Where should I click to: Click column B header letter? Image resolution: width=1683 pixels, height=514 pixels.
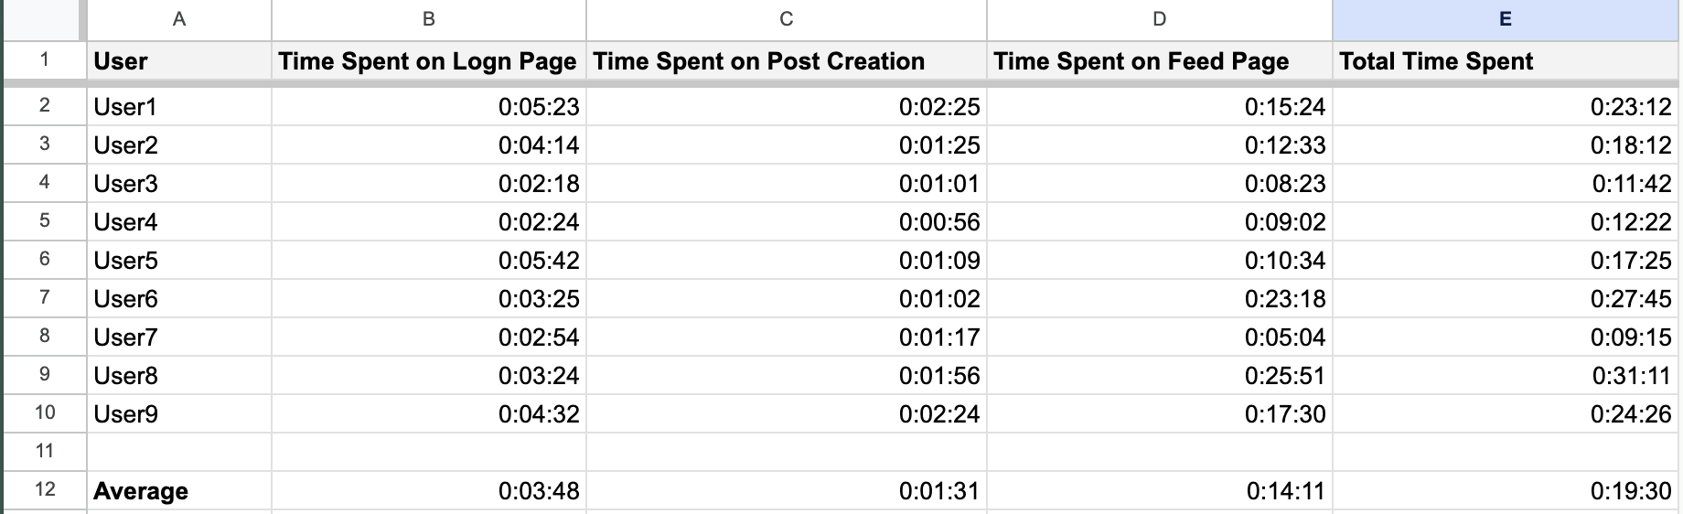(x=428, y=19)
